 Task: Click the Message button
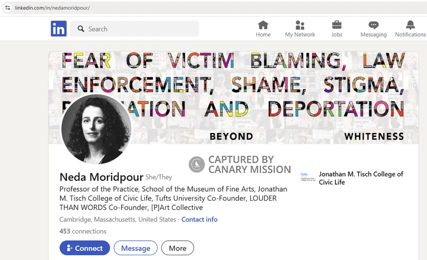point(136,248)
